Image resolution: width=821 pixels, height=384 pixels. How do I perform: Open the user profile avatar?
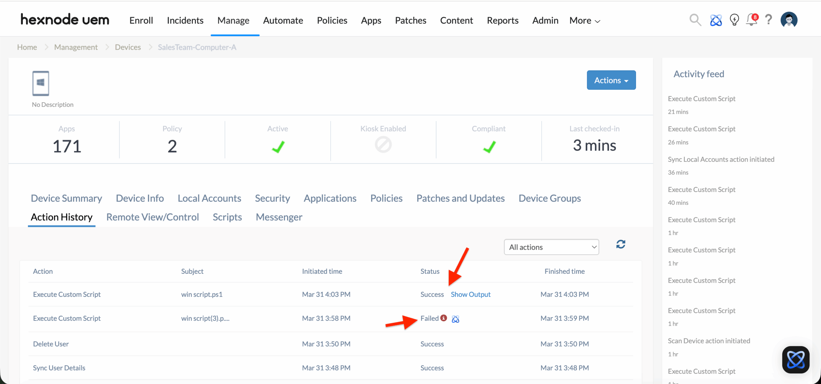(789, 20)
